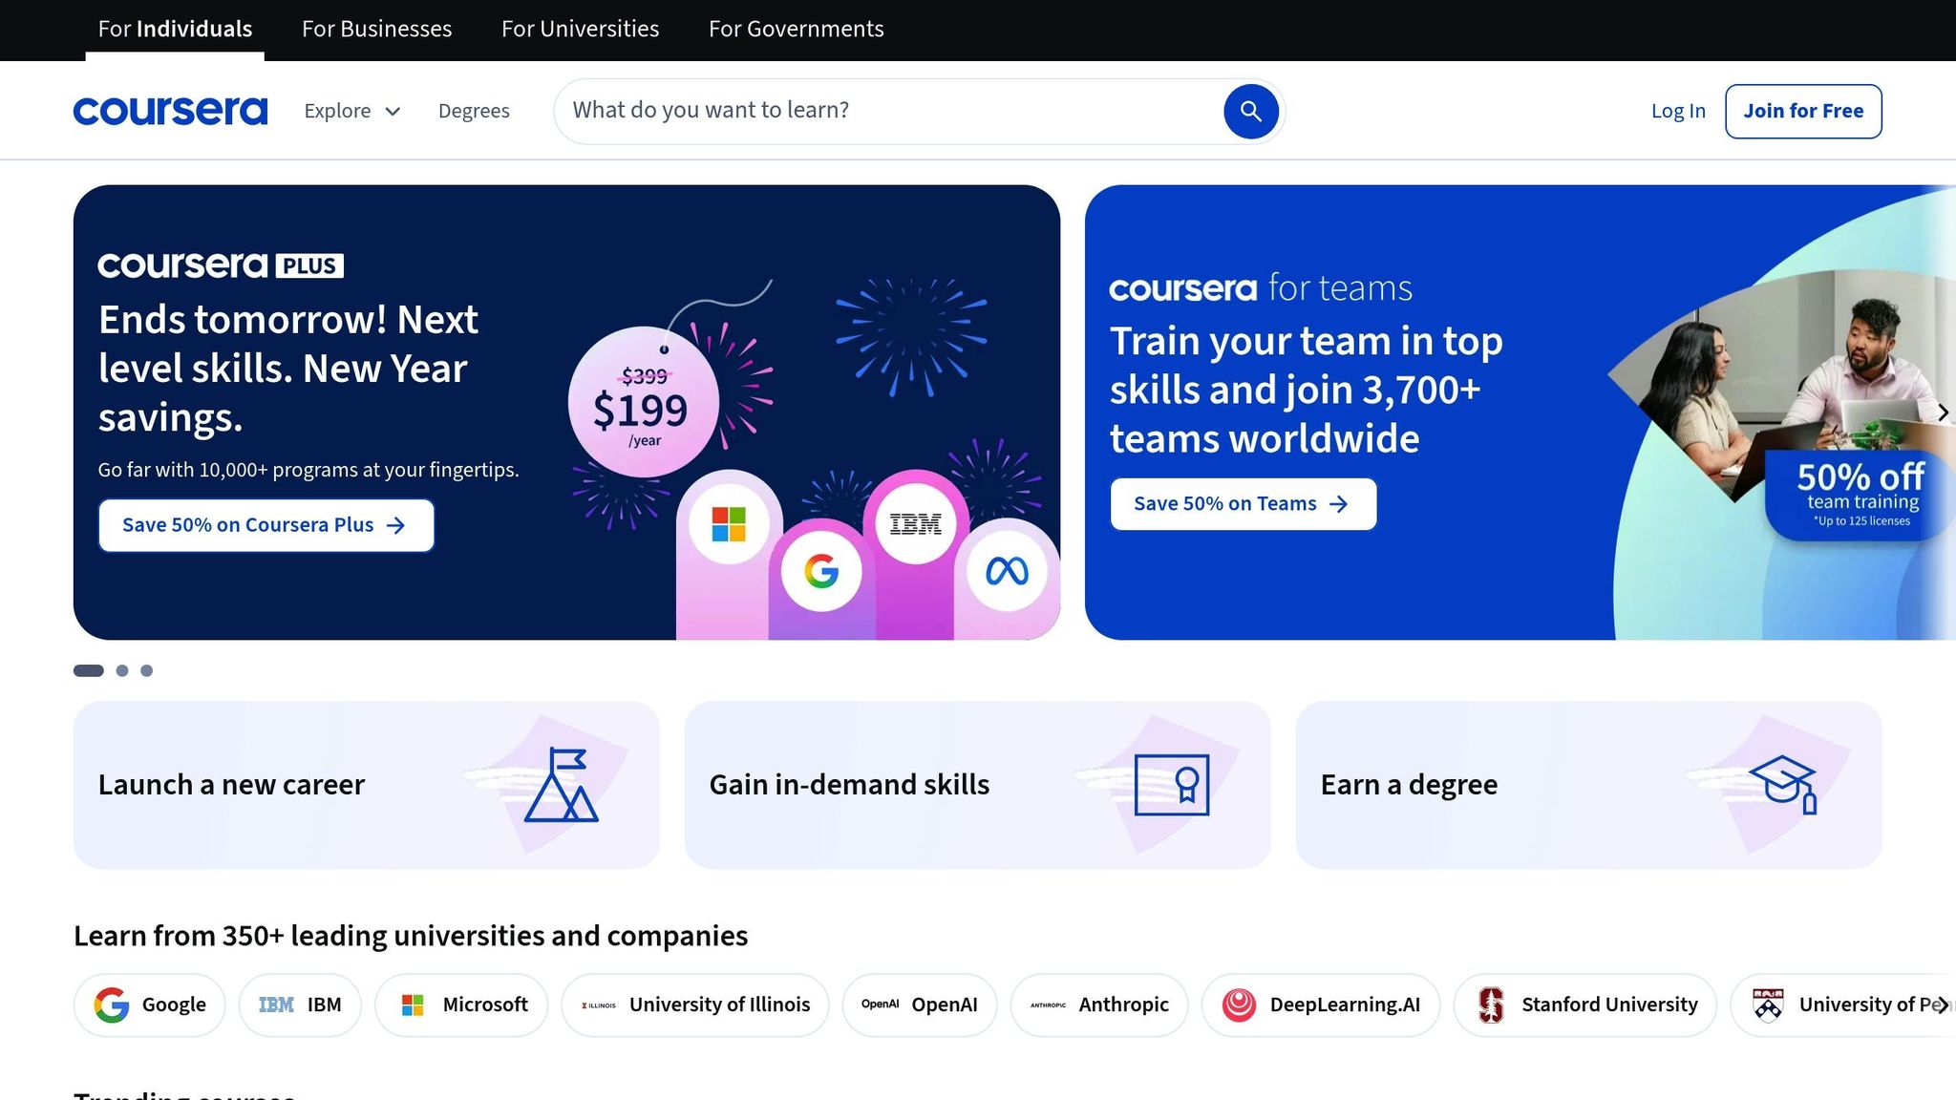This screenshot has height=1100, width=1956.
Task: Expand the next carousel slide with right chevron
Action: pyautogui.click(x=1944, y=412)
